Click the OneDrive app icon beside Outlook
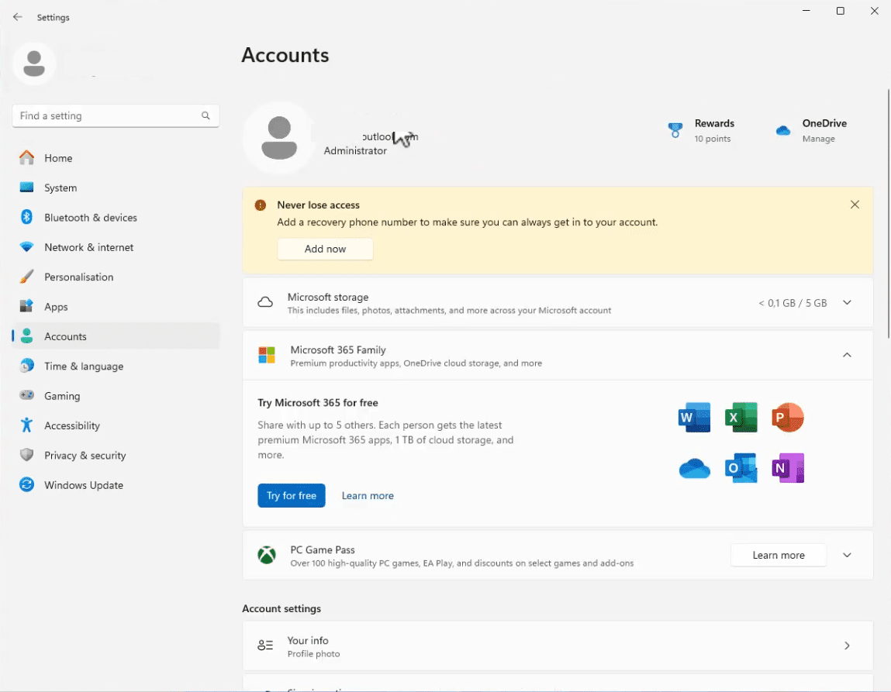The width and height of the screenshot is (891, 692). tap(694, 468)
